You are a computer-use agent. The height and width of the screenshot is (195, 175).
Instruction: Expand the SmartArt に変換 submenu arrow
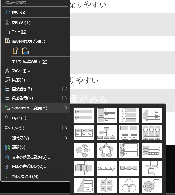tap(66, 108)
